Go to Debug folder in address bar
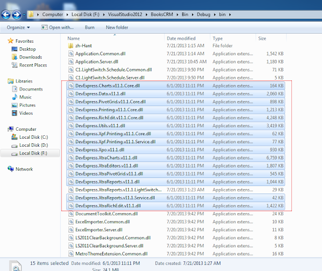Image resolution: width=322 pixels, height=271 pixels. (x=203, y=15)
